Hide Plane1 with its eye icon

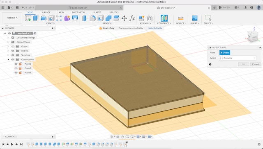coord(16,64)
